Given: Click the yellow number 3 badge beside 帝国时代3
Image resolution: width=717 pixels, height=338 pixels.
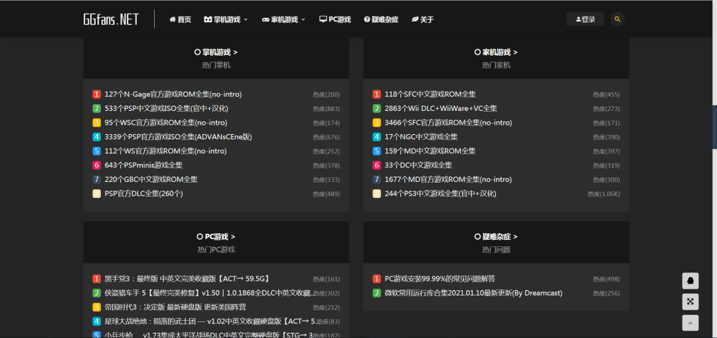Looking at the screenshot, I should point(96,307).
